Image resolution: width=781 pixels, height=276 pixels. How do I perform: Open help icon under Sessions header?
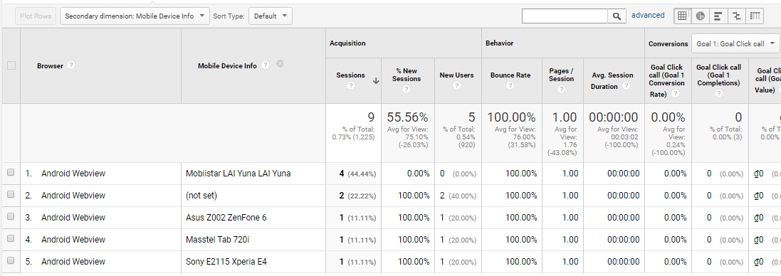[x=351, y=85]
